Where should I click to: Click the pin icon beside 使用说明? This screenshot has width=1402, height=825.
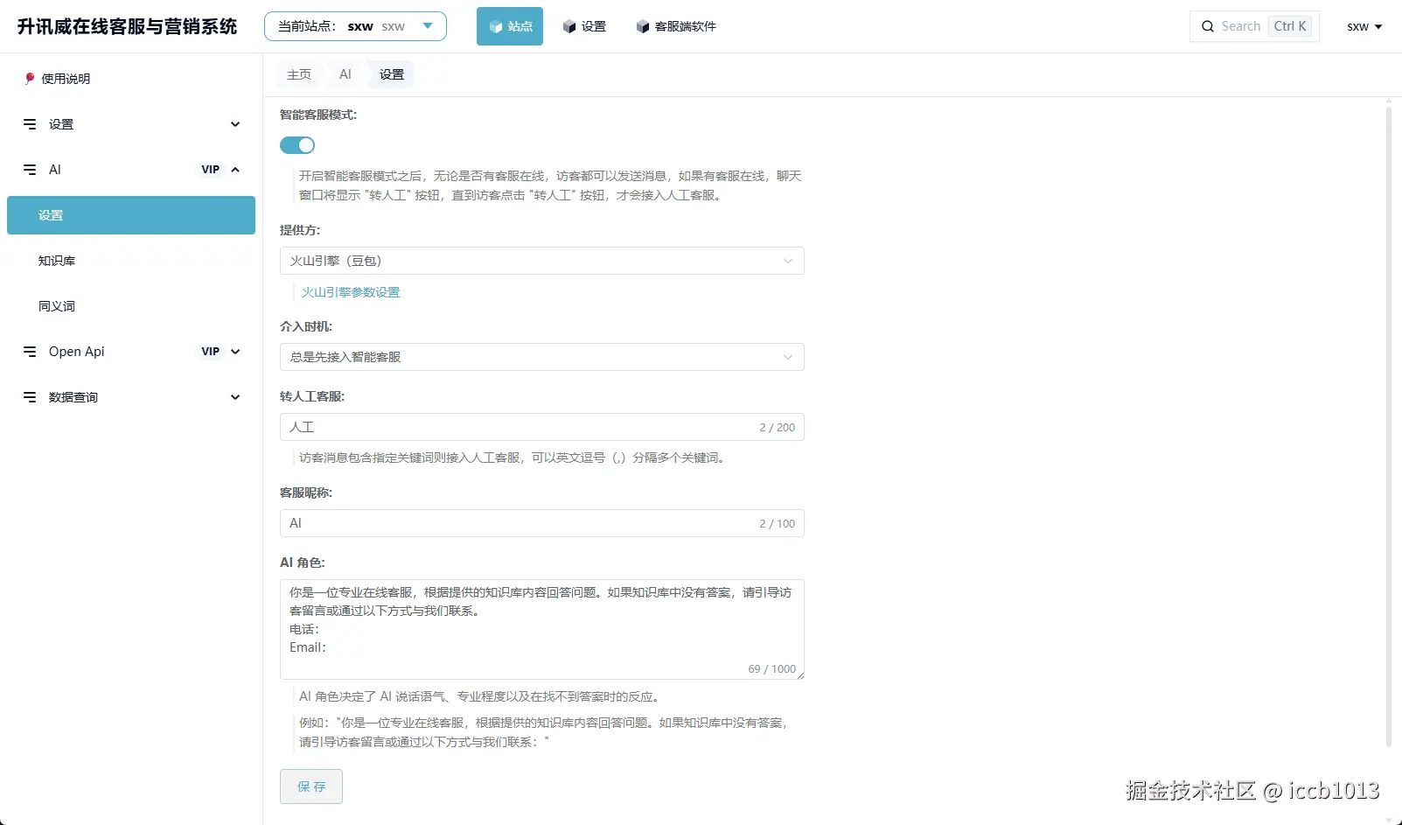point(30,78)
